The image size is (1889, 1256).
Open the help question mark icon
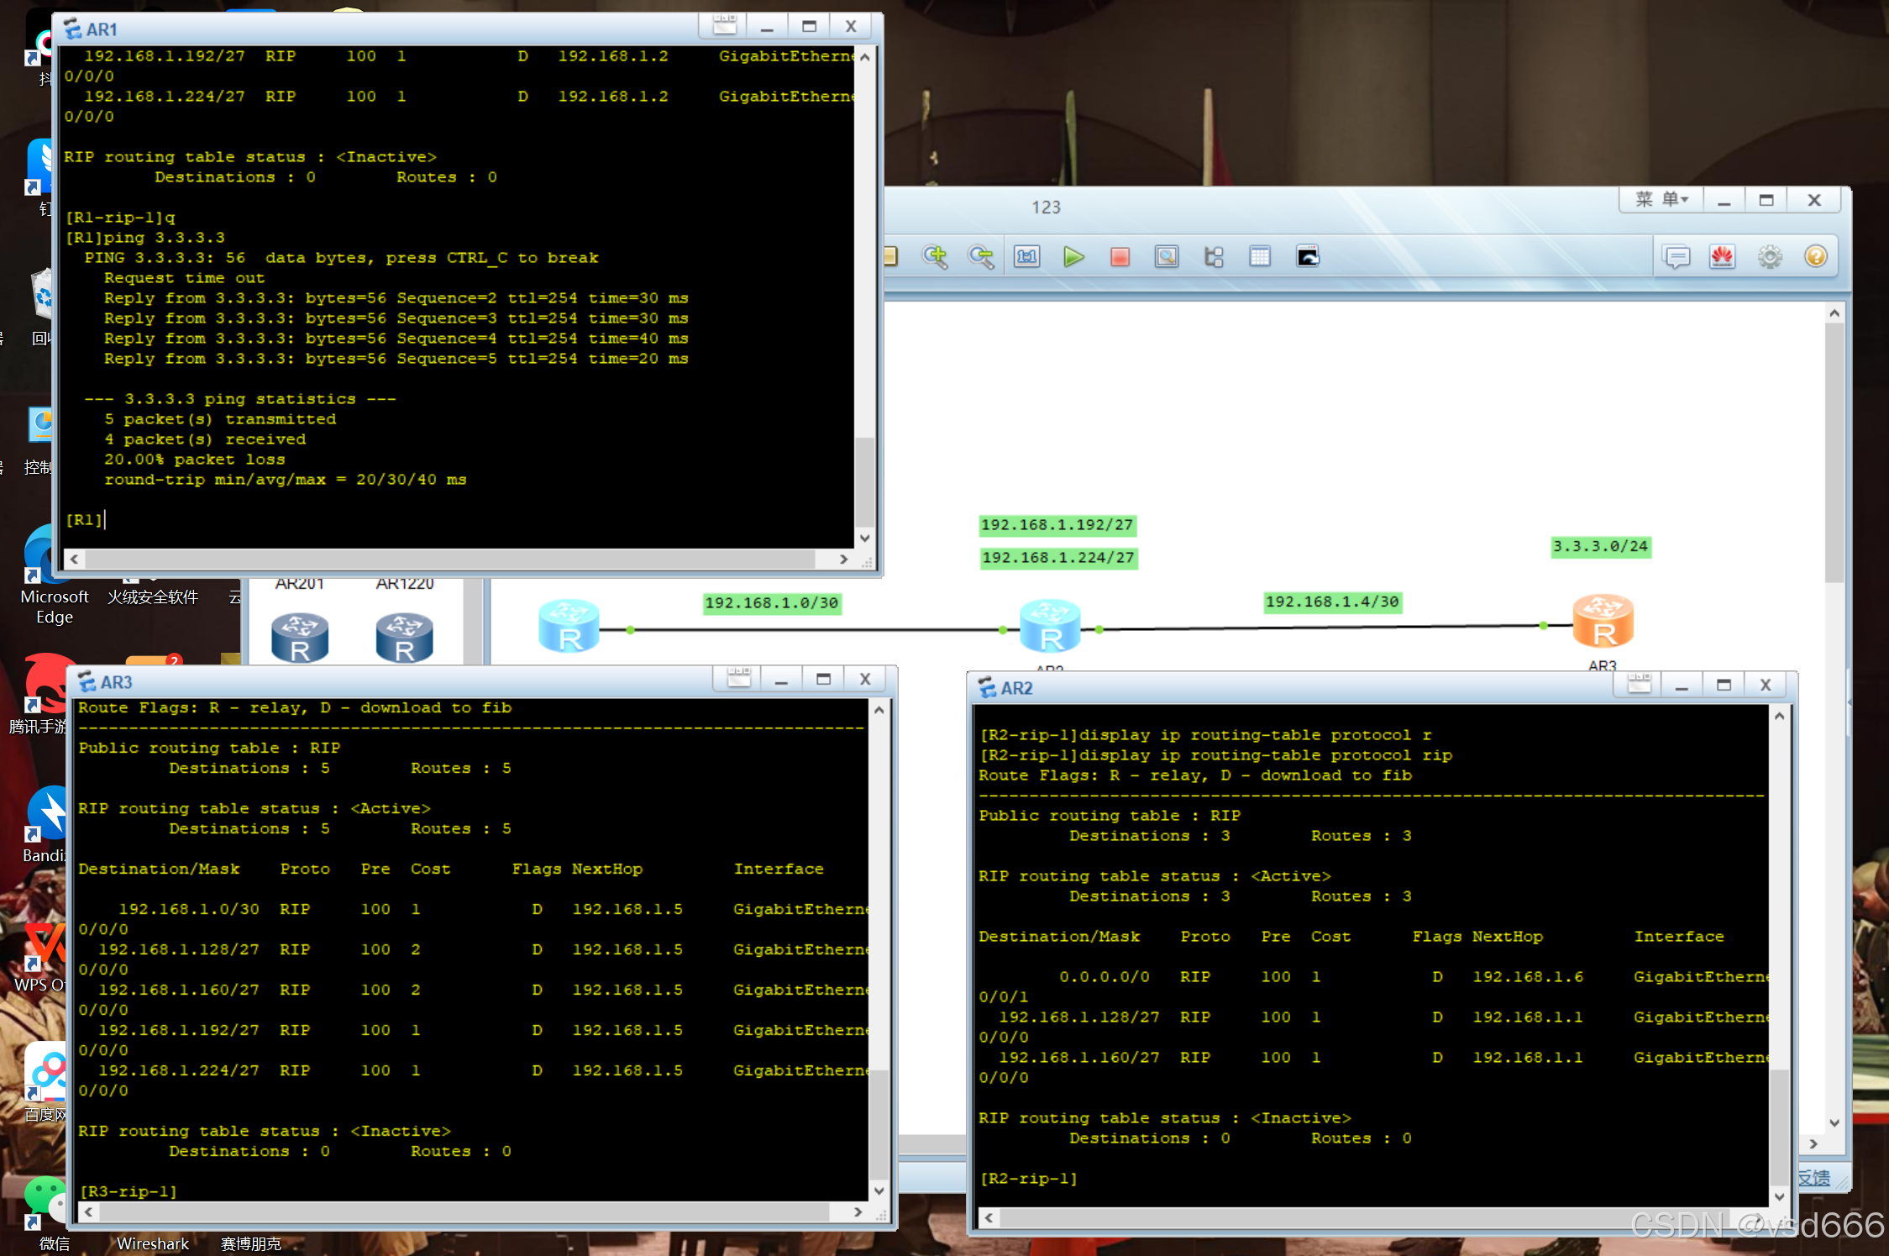[x=1815, y=256]
